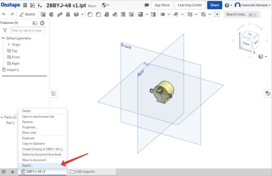This screenshot has height=176, width=272.
Task: Open the Николай Минаев account menu
Action: click(252, 5)
